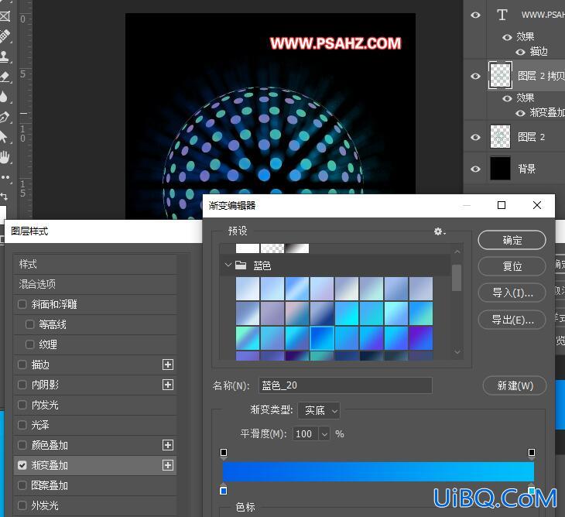Pick the highlighted 蓝色_20 gradient preset

click(322, 338)
